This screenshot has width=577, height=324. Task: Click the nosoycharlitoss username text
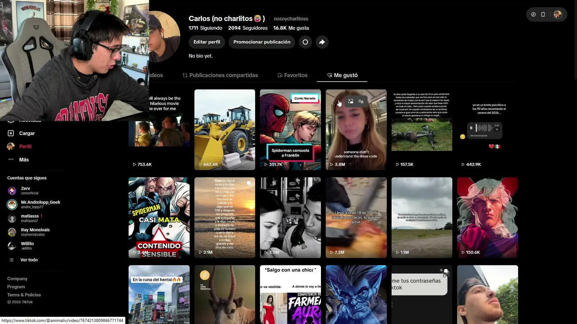[x=291, y=19]
